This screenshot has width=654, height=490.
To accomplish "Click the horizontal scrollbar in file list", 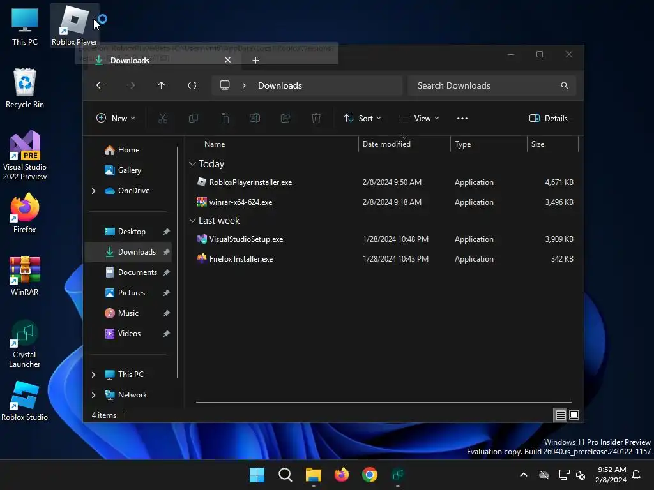I will coord(383,403).
